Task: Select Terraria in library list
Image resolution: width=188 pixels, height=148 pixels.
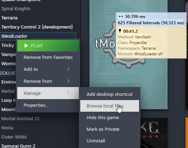Action: coord(10,18)
